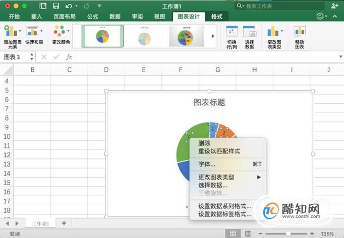Viewport: 344px width, 238px height.
Task: Open Select Data from the ribbon
Action: [x=250, y=37]
